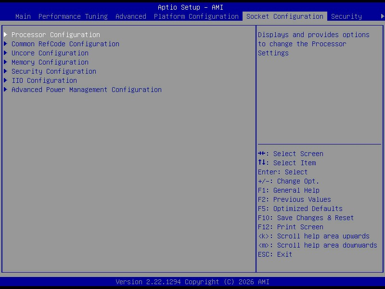The width and height of the screenshot is (385, 289).
Task: Click the 'Select Screen' help text
Action: pos(298,154)
